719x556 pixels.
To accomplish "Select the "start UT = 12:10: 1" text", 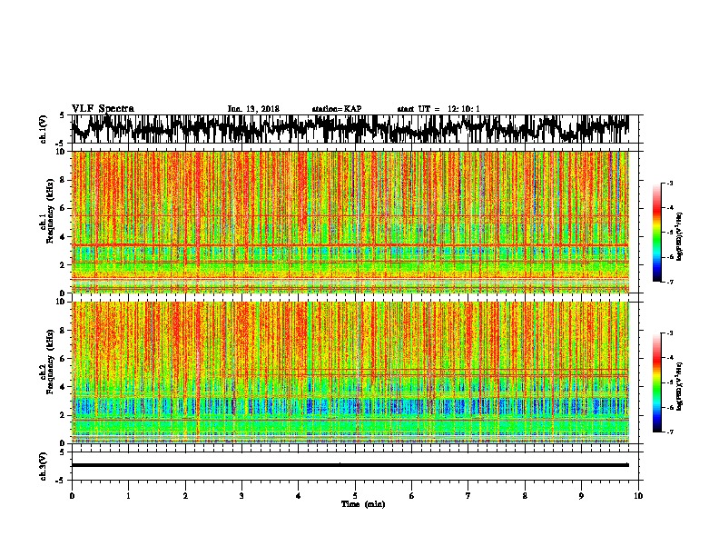I will (438, 109).
